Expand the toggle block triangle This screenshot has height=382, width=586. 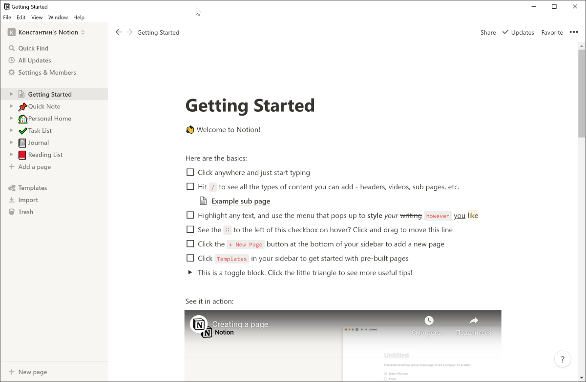(190, 273)
